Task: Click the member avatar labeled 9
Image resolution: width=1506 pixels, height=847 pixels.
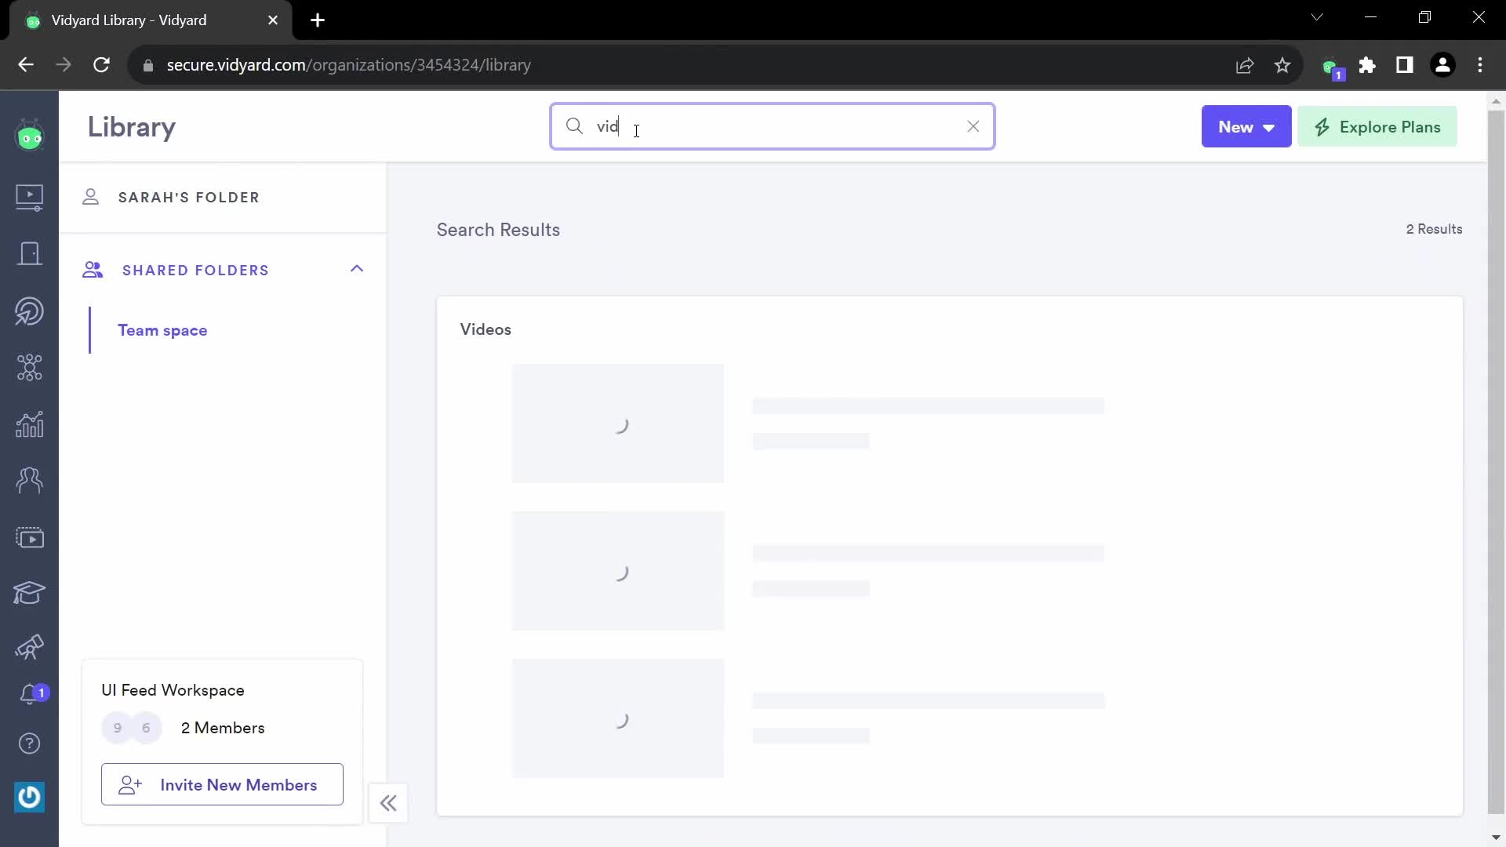Action: pyautogui.click(x=118, y=729)
